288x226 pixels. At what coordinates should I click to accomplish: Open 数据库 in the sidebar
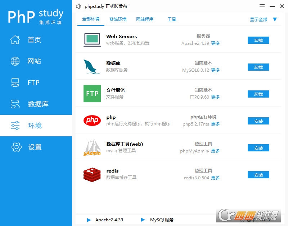tap(38, 104)
